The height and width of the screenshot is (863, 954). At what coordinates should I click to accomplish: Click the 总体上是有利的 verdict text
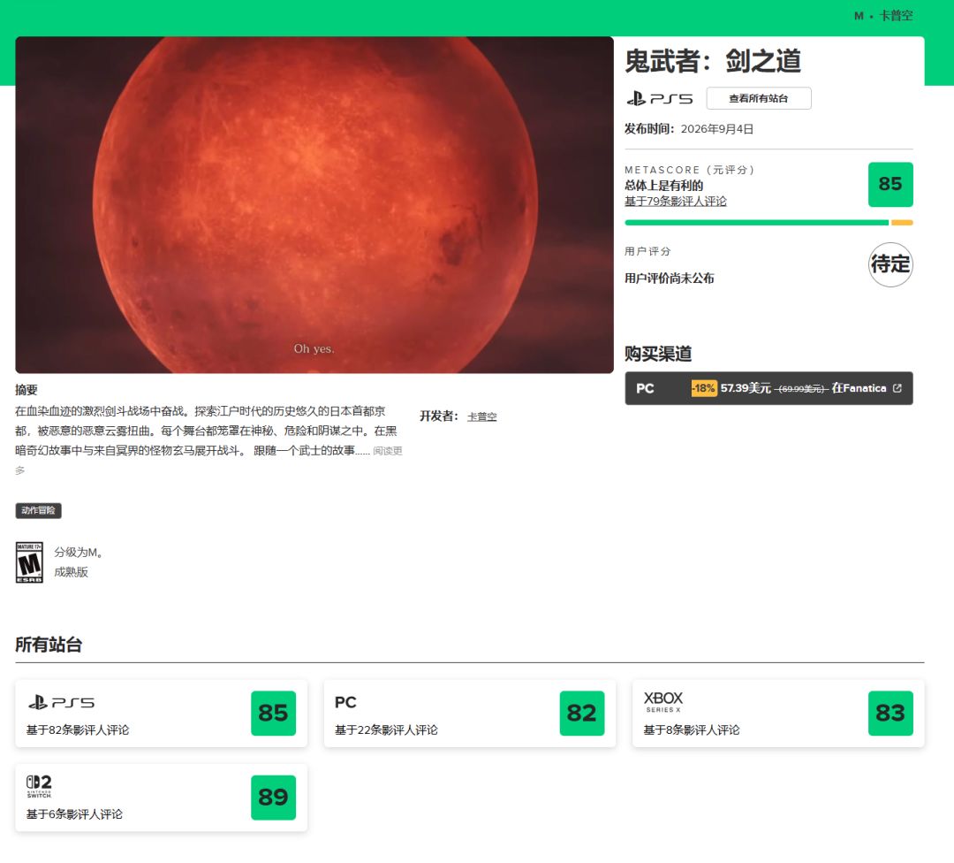pyautogui.click(x=663, y=186)
